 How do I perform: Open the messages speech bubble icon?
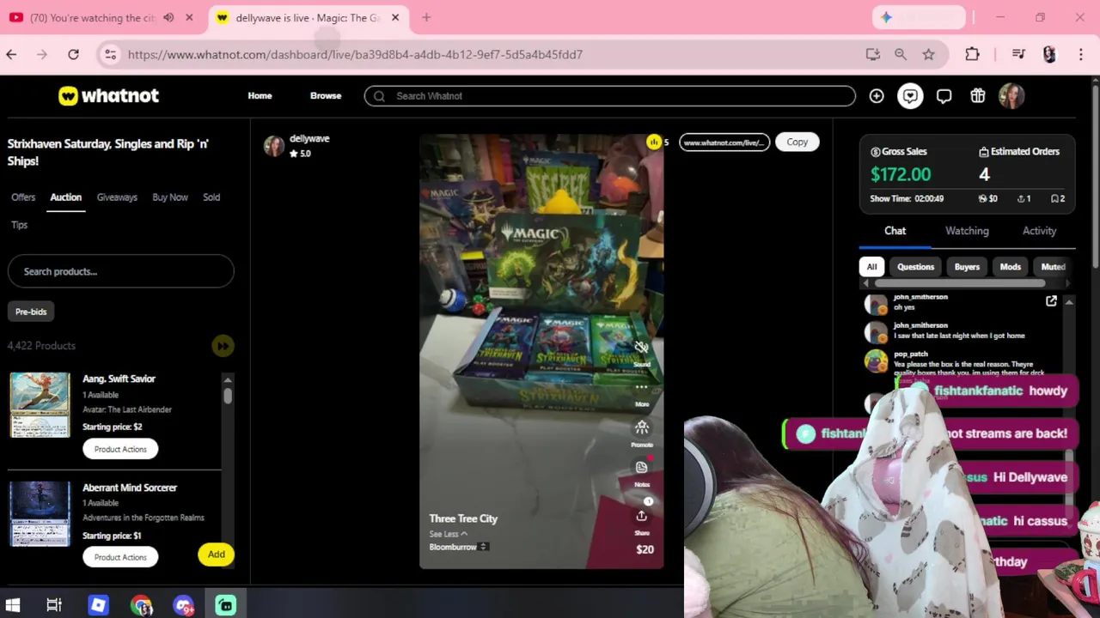[x=944, y=96]
